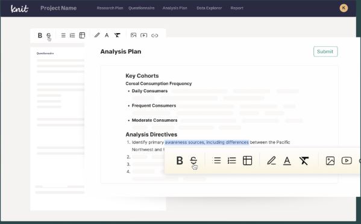Switch to the Analysis Plan tab
Viewport: 361px width, 224px height.
click(175, 8)
